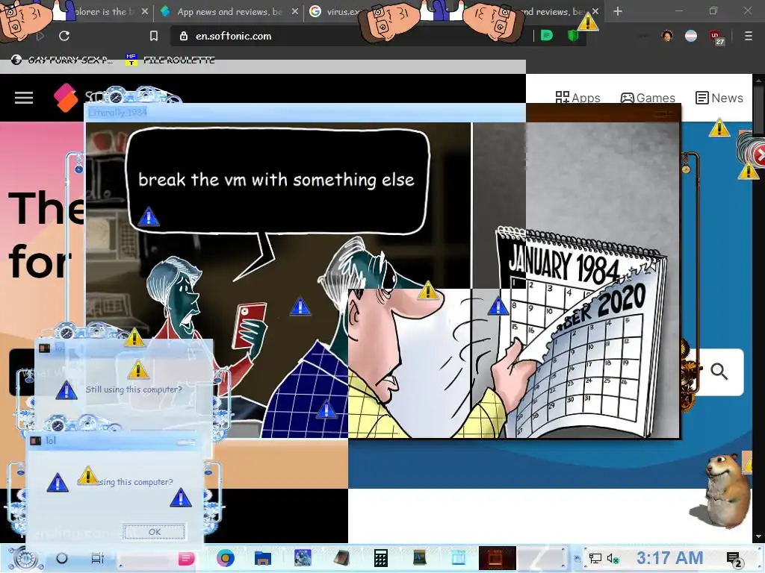Reload the current browser page

pos(64,36)
